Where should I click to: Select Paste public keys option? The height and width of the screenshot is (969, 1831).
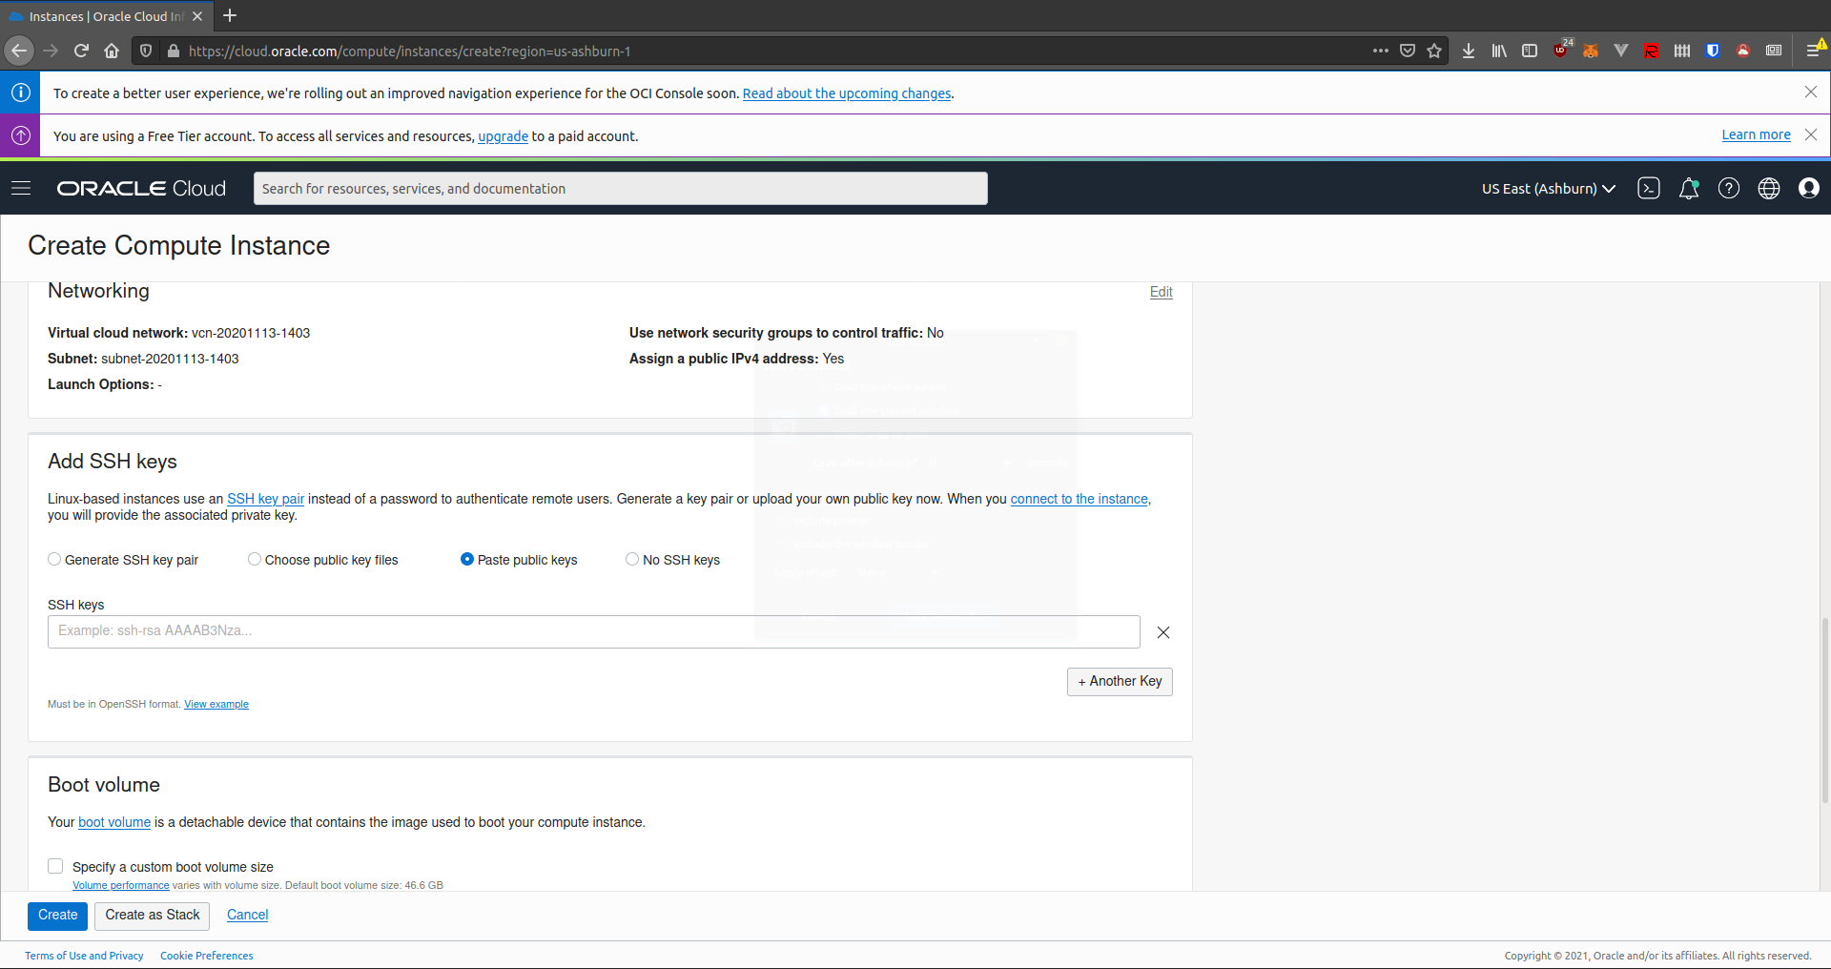click(x=467, y=560)
